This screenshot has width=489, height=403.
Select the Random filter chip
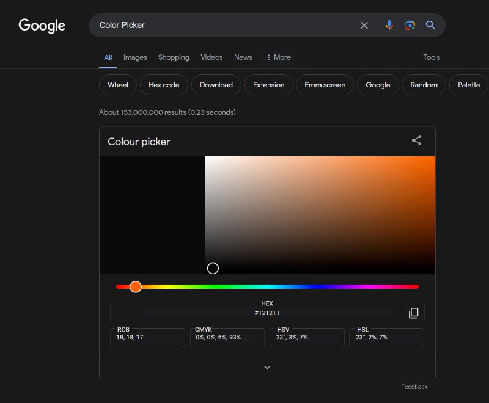(x=424, y=85)
